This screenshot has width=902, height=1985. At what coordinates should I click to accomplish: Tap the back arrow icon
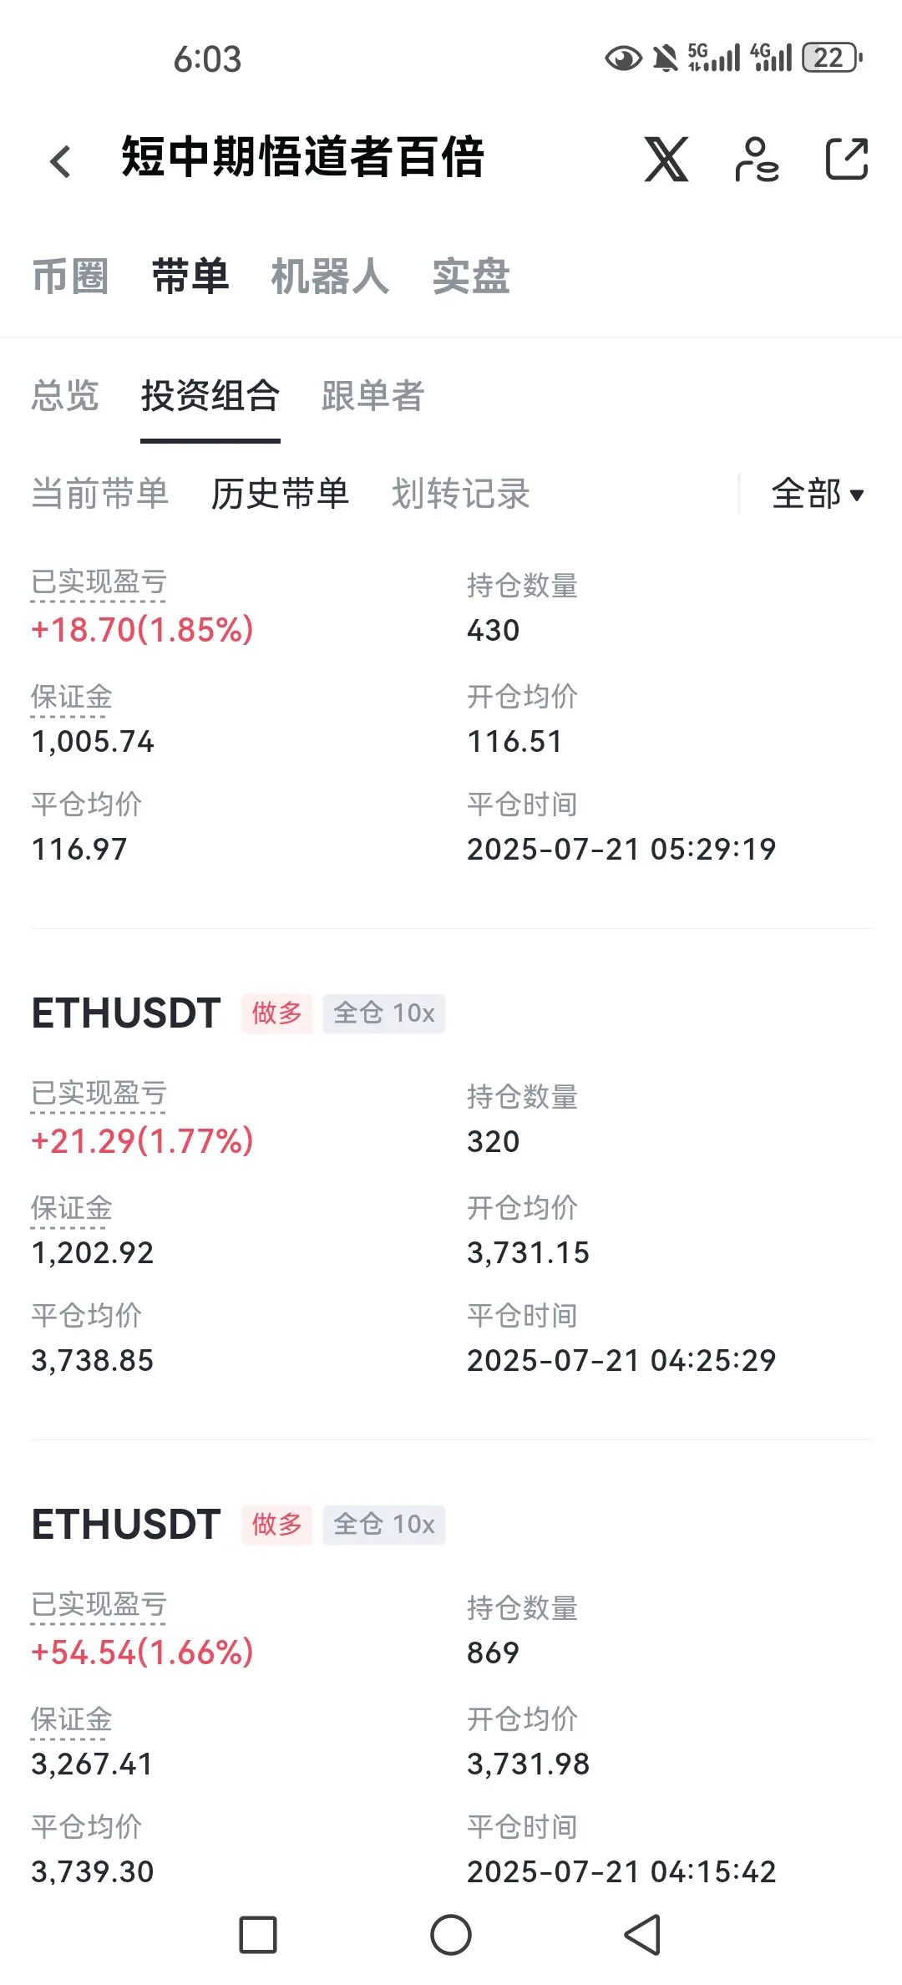(60, 160)
